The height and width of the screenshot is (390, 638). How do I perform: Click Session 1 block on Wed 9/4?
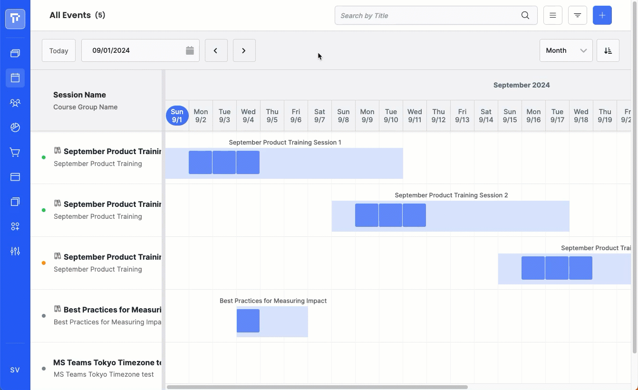tap(248, 162)
